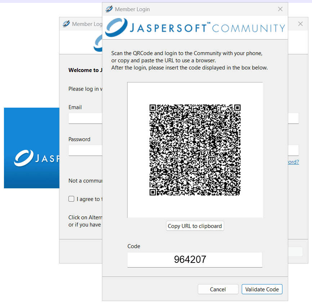This screenshot has width=312, height=305.
Task: Click the Member Login title text
Action: 133,9
